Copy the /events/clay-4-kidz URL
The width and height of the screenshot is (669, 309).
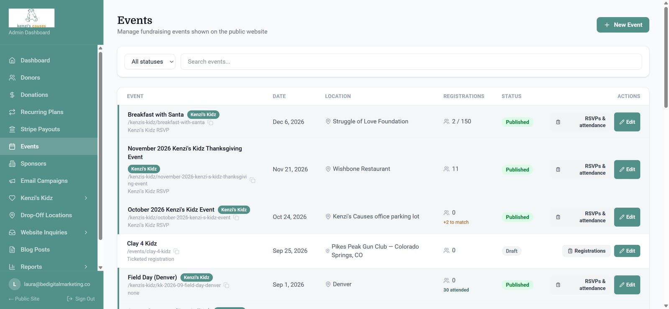coord(176,251)
